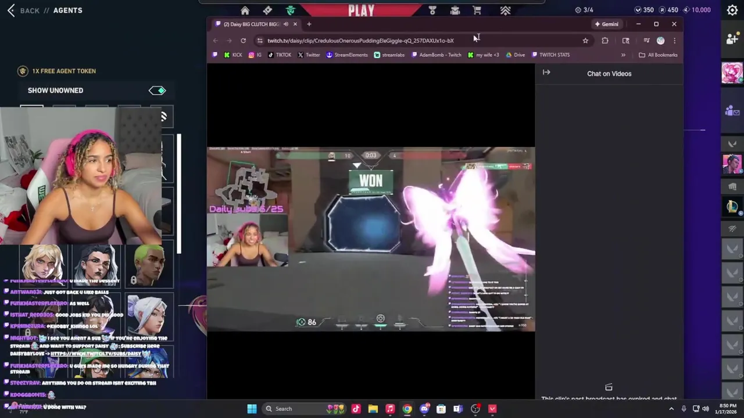Image resolution: width=744 pixels, height=418 pixels.
Task: Collapse Chat on Videos panel arrow
Action: [546, 73]
